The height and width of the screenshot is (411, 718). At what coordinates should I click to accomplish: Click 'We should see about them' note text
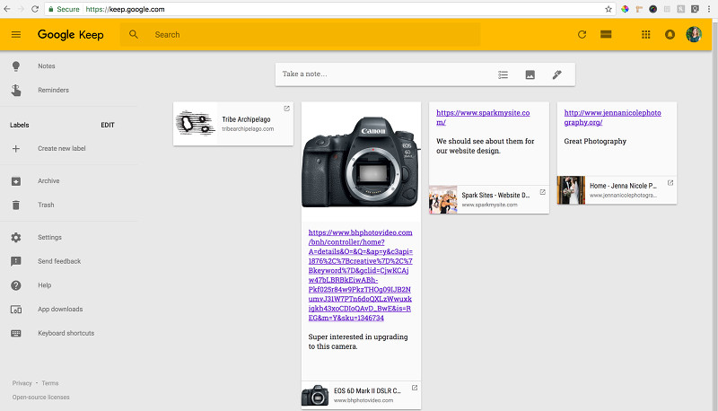tap(485, 146)
